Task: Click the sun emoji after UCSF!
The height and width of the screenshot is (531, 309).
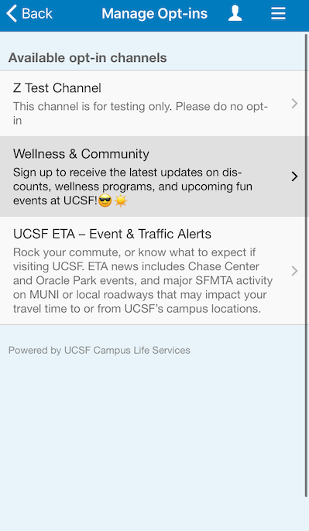Action: (x=121, y=201)
